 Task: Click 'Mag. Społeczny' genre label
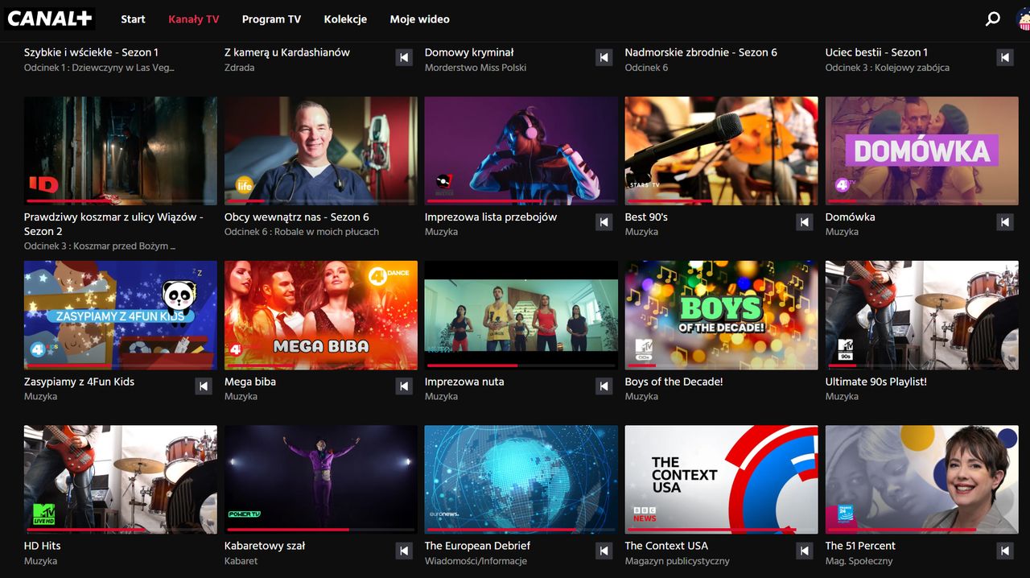click(x=859, y=561)
